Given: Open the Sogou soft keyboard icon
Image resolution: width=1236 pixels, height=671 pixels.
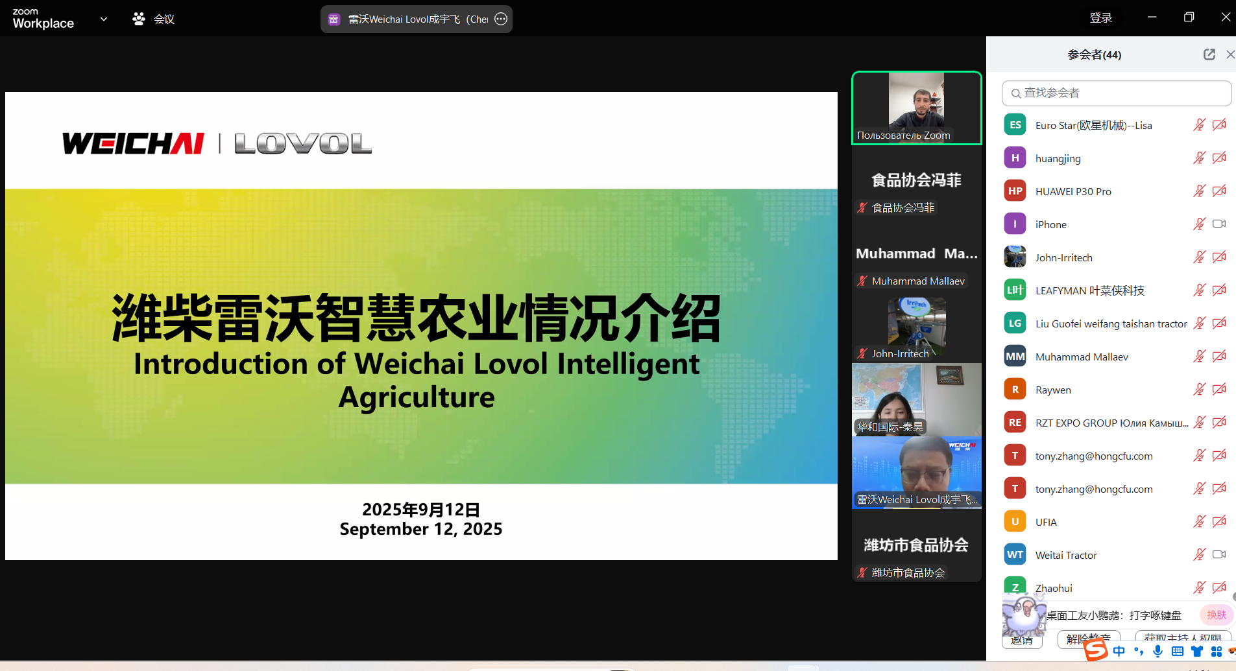Looking at the screenshot, I should [x=1178, y=651].
